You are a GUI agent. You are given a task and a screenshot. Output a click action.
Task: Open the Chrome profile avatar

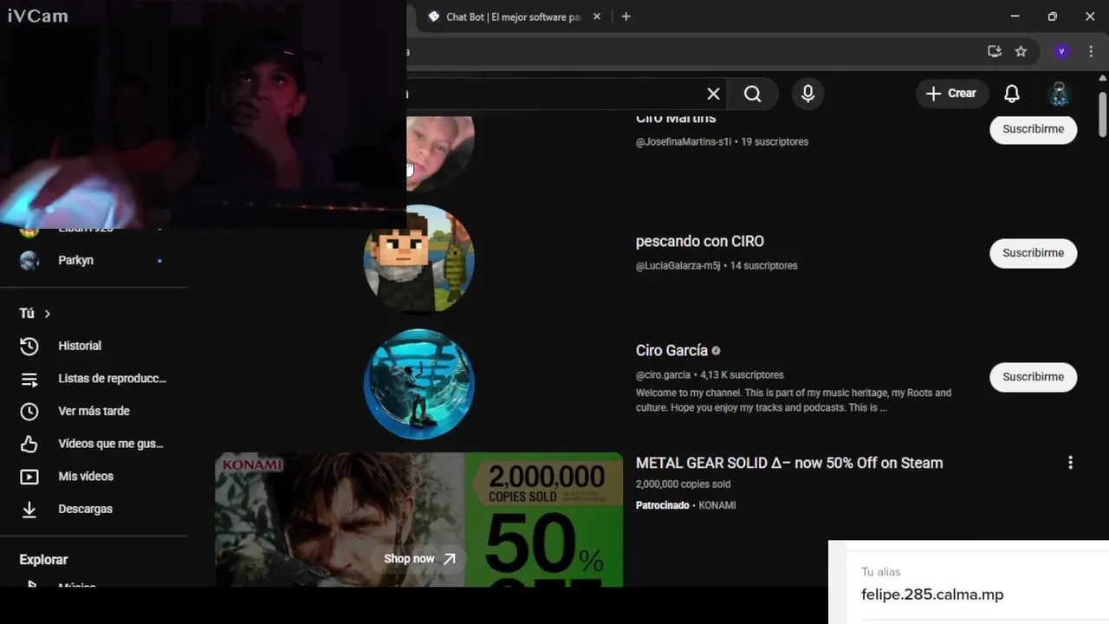pos(1061,51)
